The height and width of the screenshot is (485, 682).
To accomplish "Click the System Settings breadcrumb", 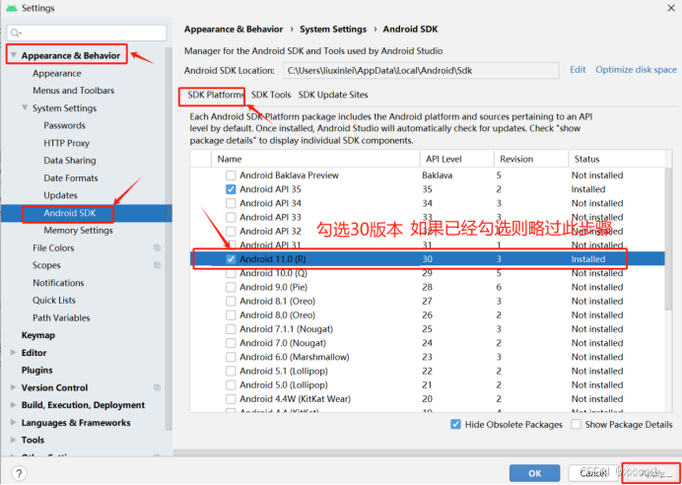I will click(333, 30).
